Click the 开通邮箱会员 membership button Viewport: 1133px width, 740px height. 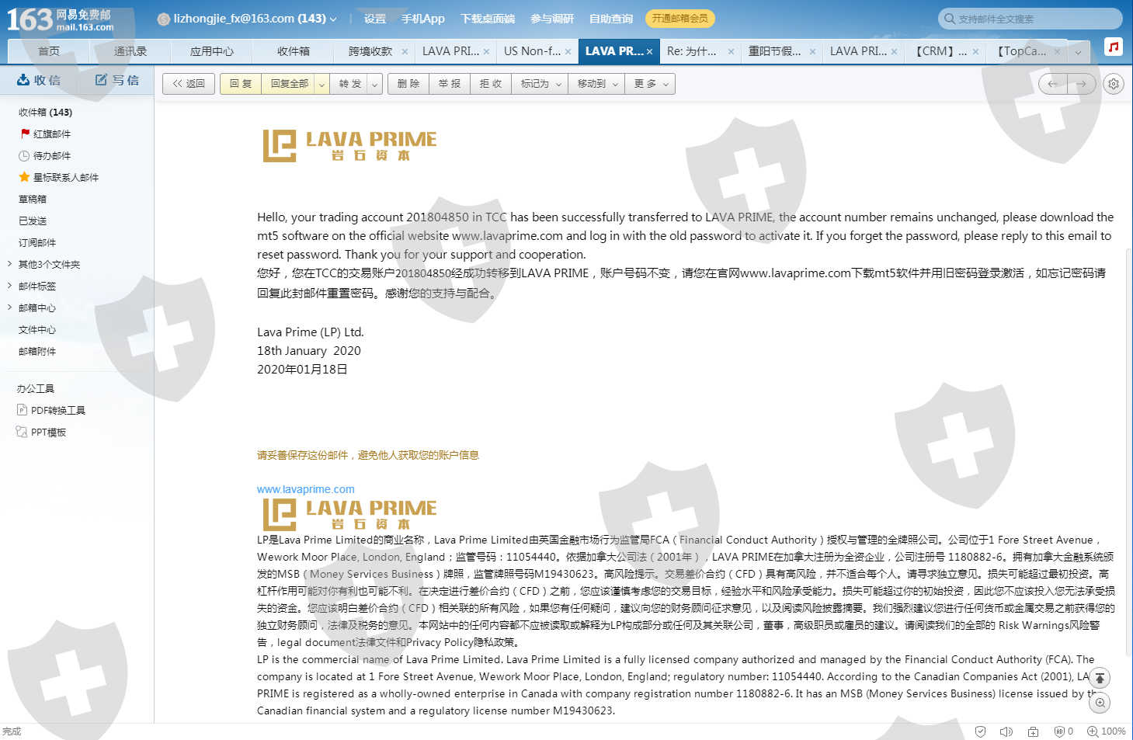(x=679, y=19)
